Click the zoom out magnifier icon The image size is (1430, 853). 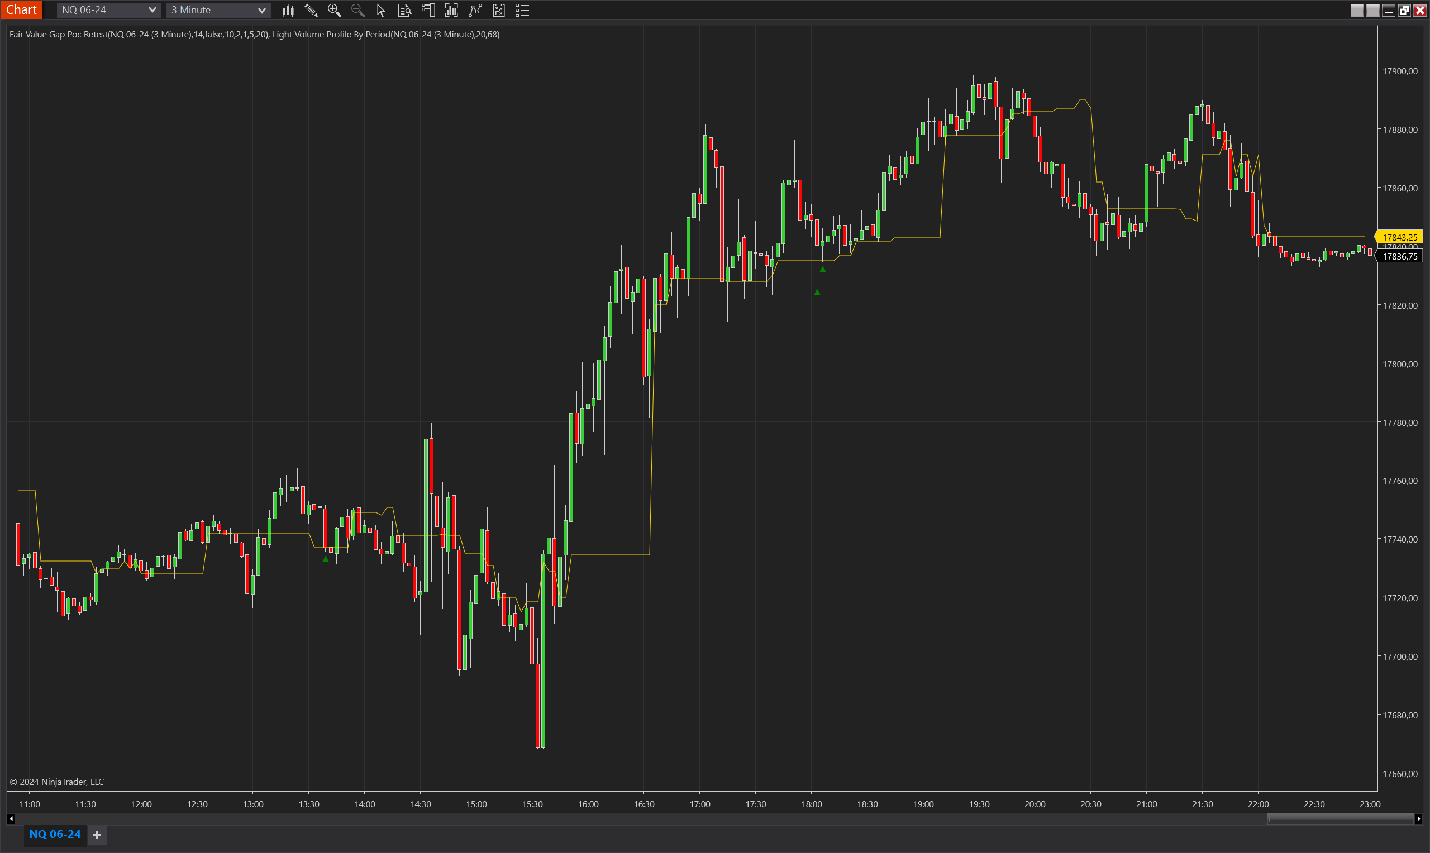click(357, 10)
